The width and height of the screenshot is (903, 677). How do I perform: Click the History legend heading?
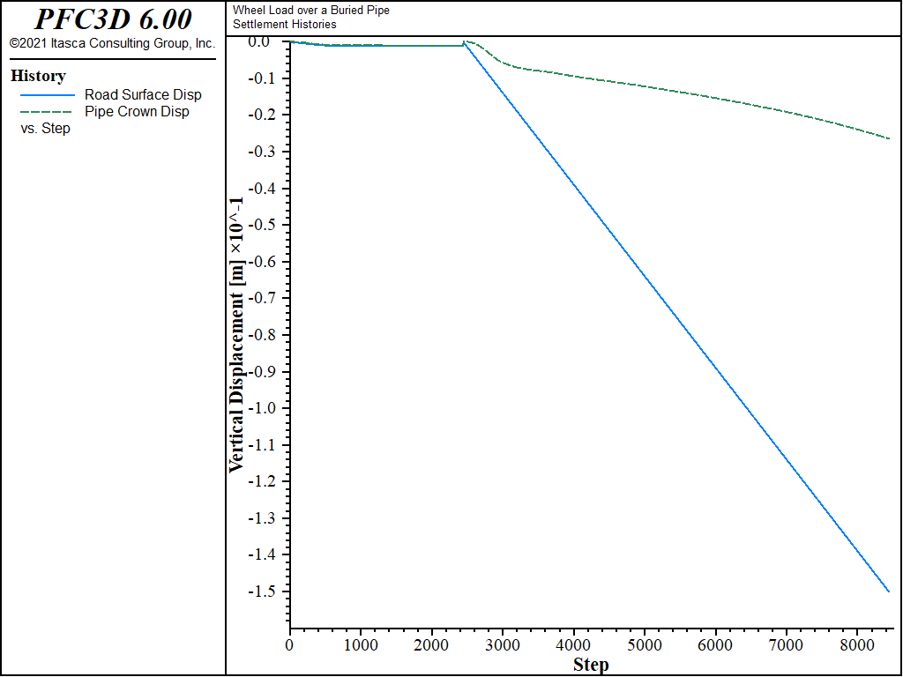(38, 76)
